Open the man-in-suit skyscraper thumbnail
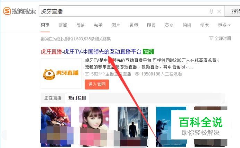Image resolution: width=240 pixels, height=148 pixels. click(x=132, y=127)
